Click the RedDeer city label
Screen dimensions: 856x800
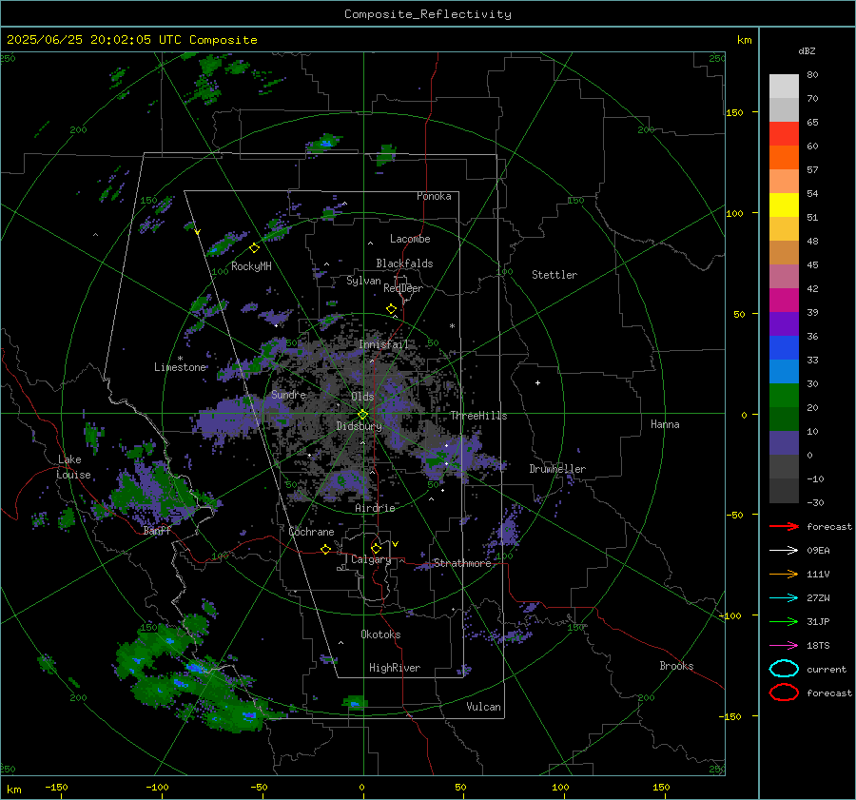403,288
